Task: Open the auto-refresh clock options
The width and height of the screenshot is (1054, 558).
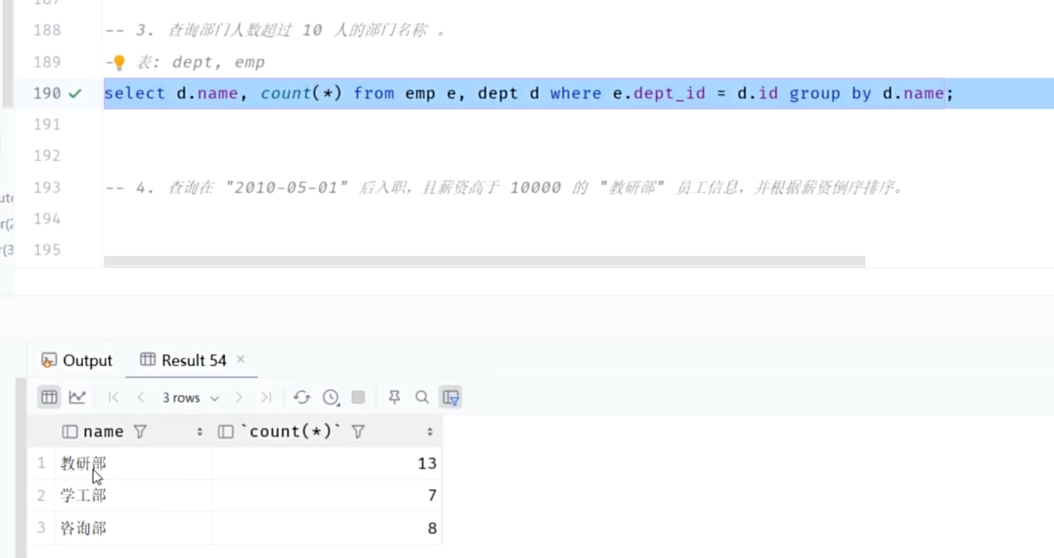Action: [331, 397]
